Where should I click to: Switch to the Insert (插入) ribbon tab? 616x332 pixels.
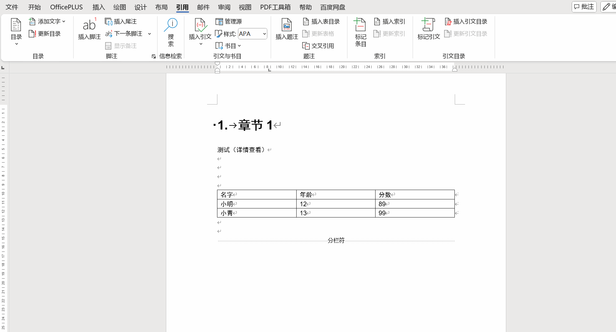tap(99, 7)
